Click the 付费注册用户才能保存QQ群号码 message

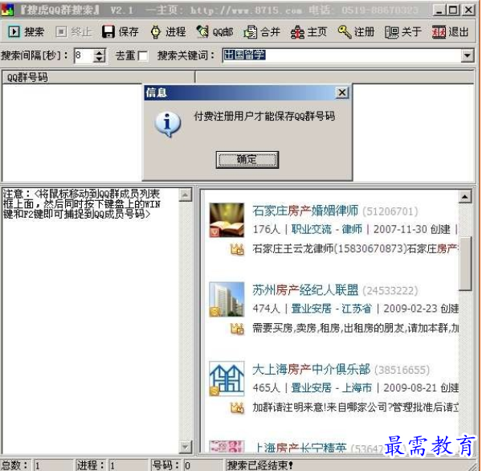pyautogui.click(x=264, y=117)
